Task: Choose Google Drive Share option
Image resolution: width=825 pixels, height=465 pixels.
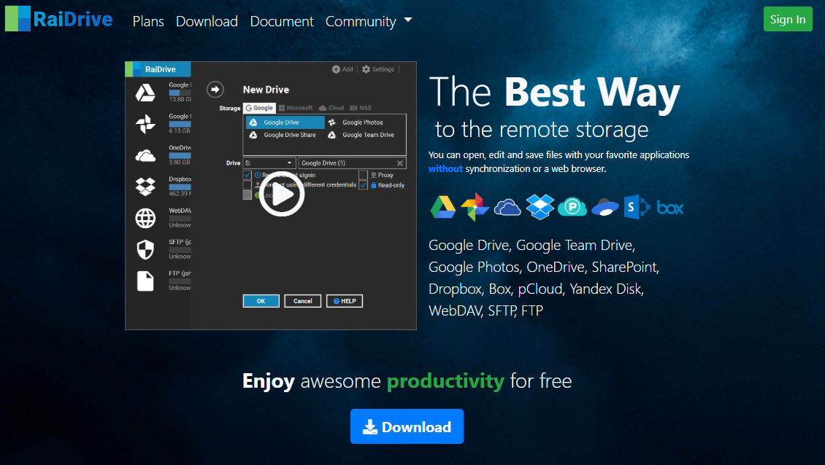Action: coord(283,135)
